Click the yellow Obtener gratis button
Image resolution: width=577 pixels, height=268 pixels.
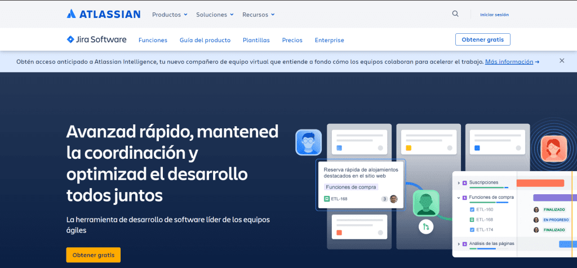pyautogui.click(x=94, y=254)
